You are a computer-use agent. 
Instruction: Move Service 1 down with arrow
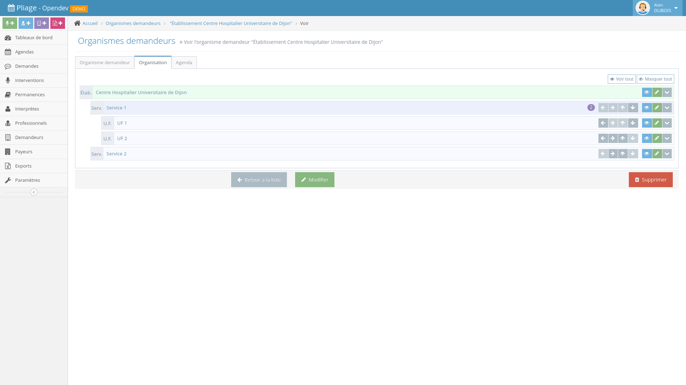pos(633,108)
